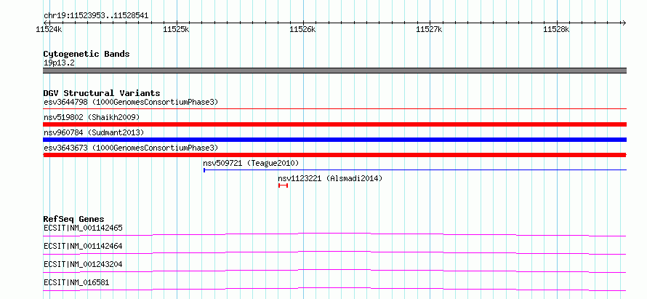
Task: Click the thin red esv3644798 variant line
Action: coord(334,108)
